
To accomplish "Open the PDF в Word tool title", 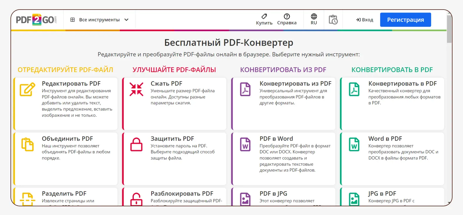I will (276, 139).
